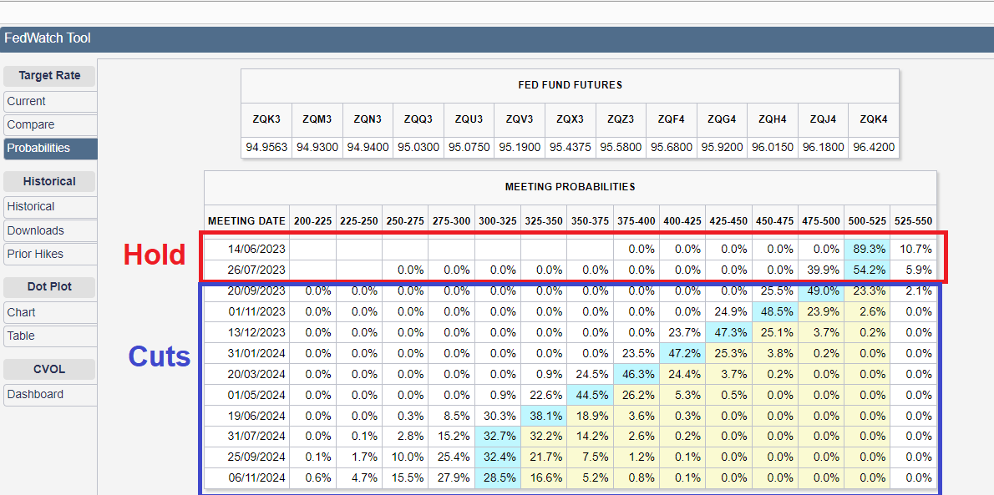Click the 48.5% probability cell

pos(775,312)
